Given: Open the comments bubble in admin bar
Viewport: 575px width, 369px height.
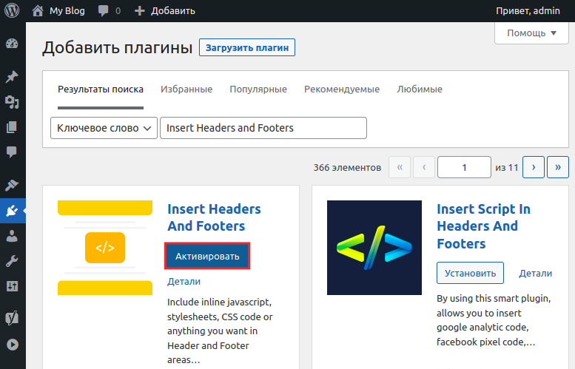Looking at the screenshot, I should pos(103,10).
